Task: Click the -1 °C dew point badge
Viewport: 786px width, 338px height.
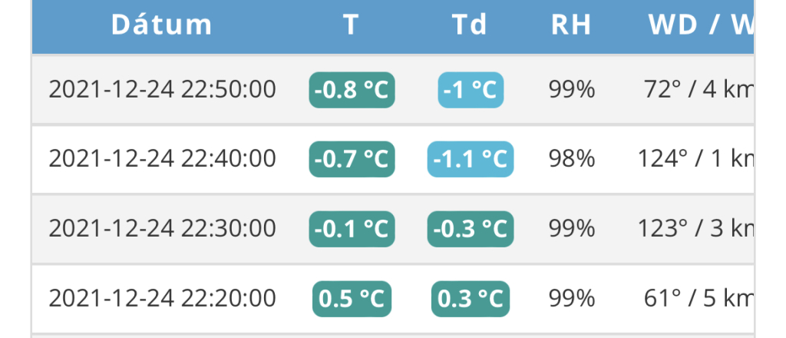Action: (471, 91)
